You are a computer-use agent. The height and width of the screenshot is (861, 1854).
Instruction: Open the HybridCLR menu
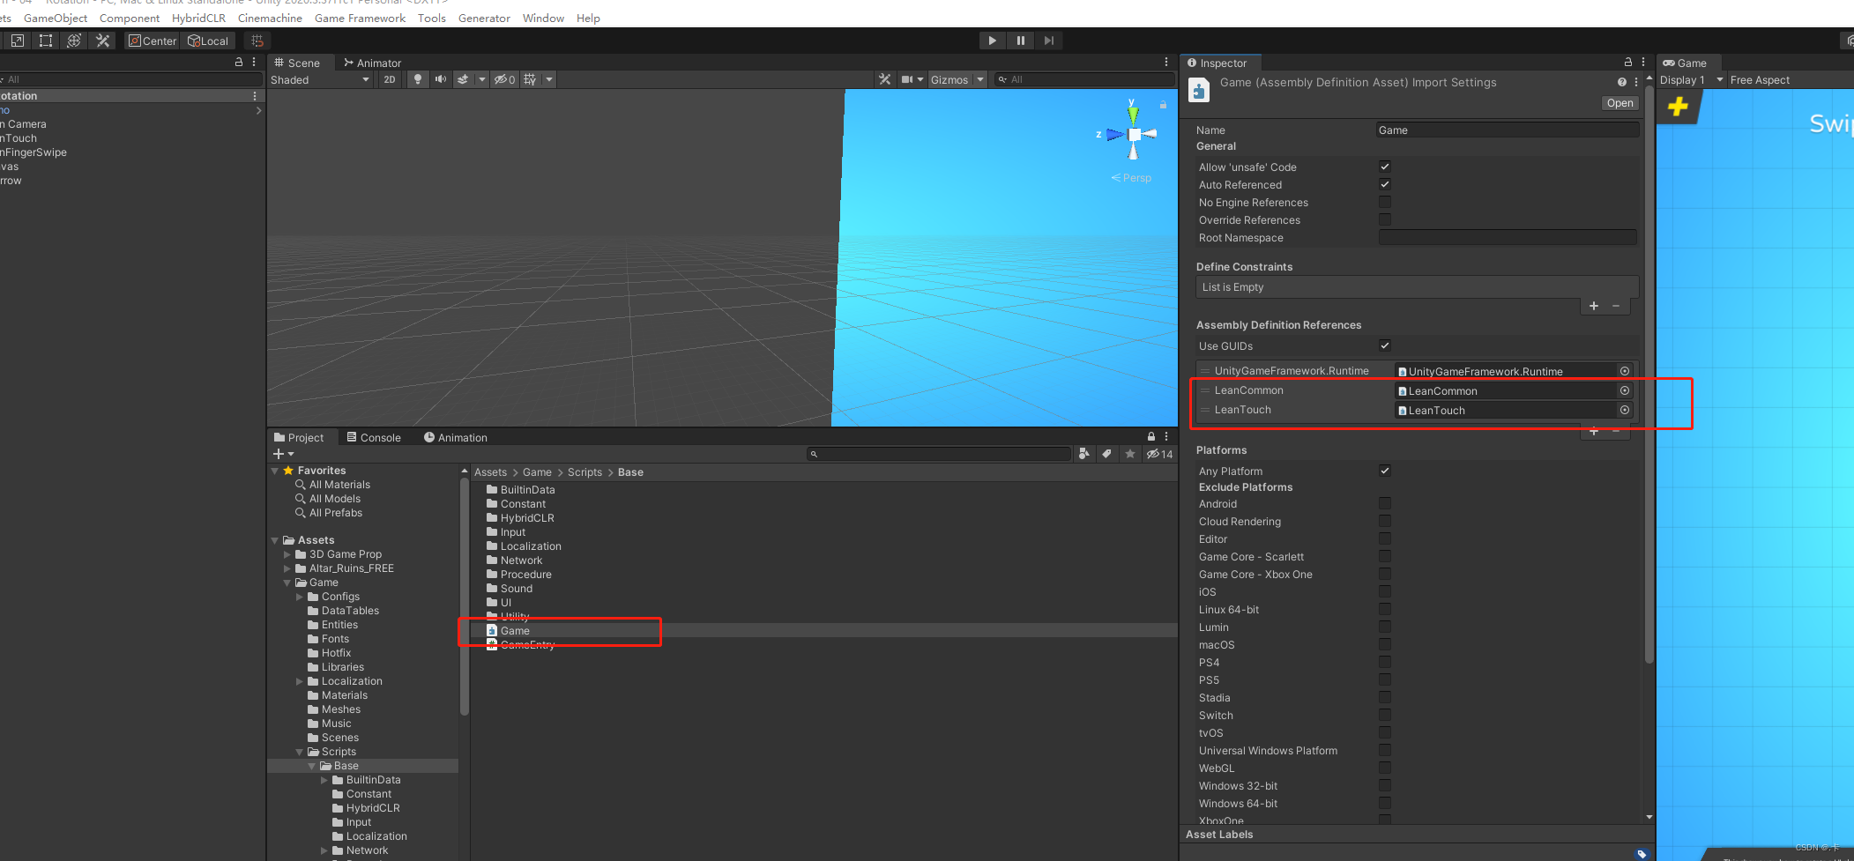coord(198,18)
